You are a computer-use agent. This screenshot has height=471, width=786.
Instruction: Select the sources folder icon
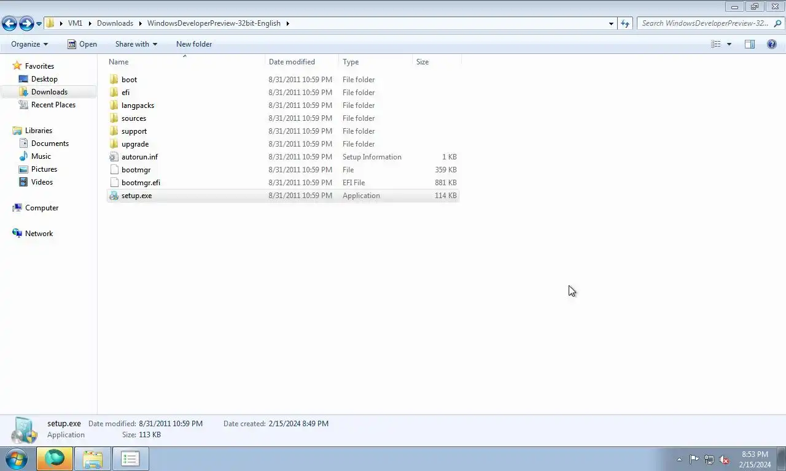114,118
